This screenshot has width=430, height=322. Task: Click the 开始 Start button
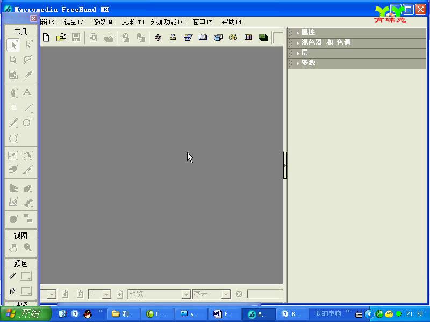tap(25, 314)
